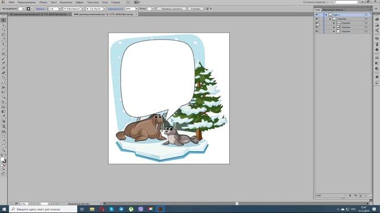
Task: Select the Magic Wand tool
Action: [3, 30]
